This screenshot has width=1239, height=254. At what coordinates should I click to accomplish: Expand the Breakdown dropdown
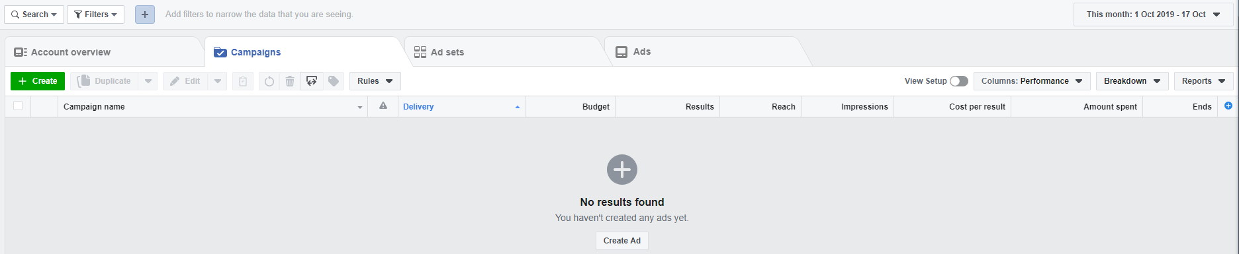(1132, 81)
